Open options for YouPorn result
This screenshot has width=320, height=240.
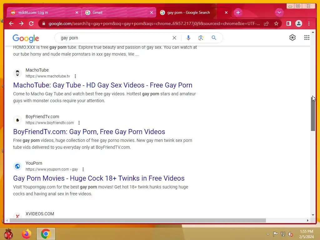(x=83, y=169)
